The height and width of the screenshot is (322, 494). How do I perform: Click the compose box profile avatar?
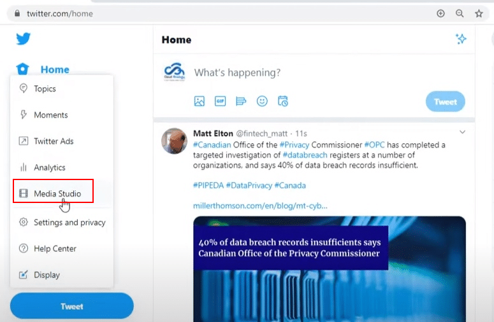[x=174, y=72]
